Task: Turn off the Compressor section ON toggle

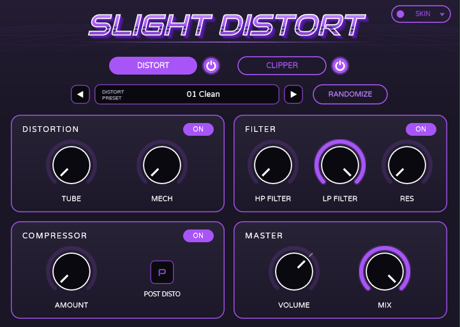Action: (x=198, y=236)
